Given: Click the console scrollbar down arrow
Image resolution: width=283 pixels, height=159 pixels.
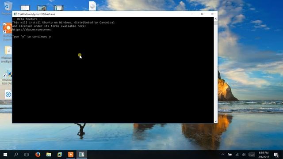Looking at the screenshot, I should click(215, 121).
